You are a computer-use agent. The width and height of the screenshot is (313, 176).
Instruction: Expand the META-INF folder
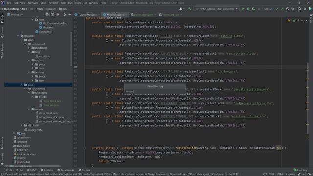22,125
